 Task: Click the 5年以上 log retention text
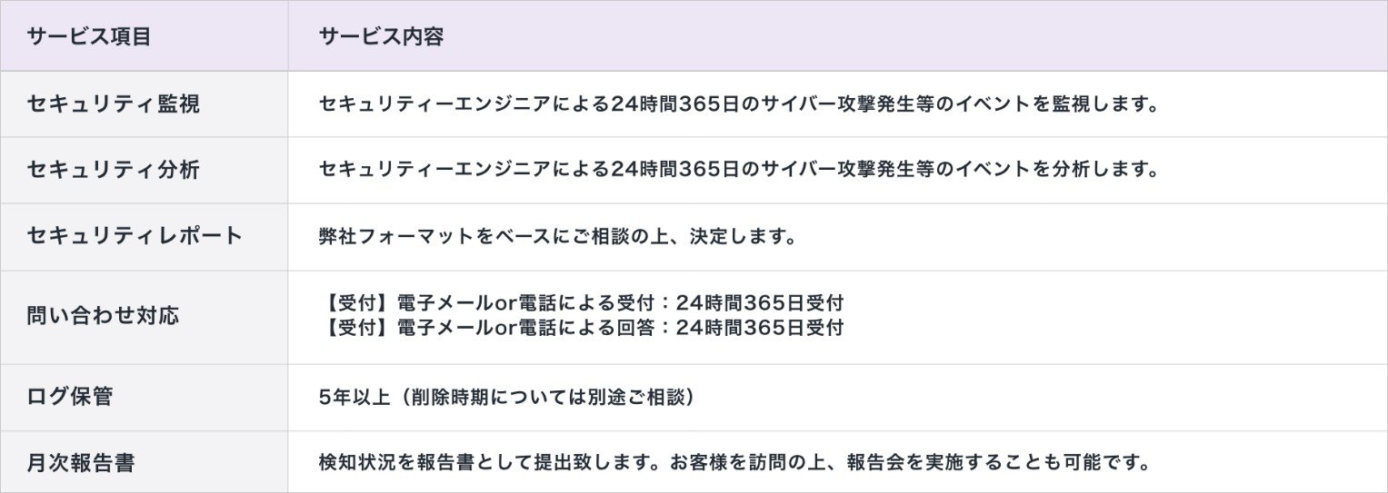click(x=354, y=397)
